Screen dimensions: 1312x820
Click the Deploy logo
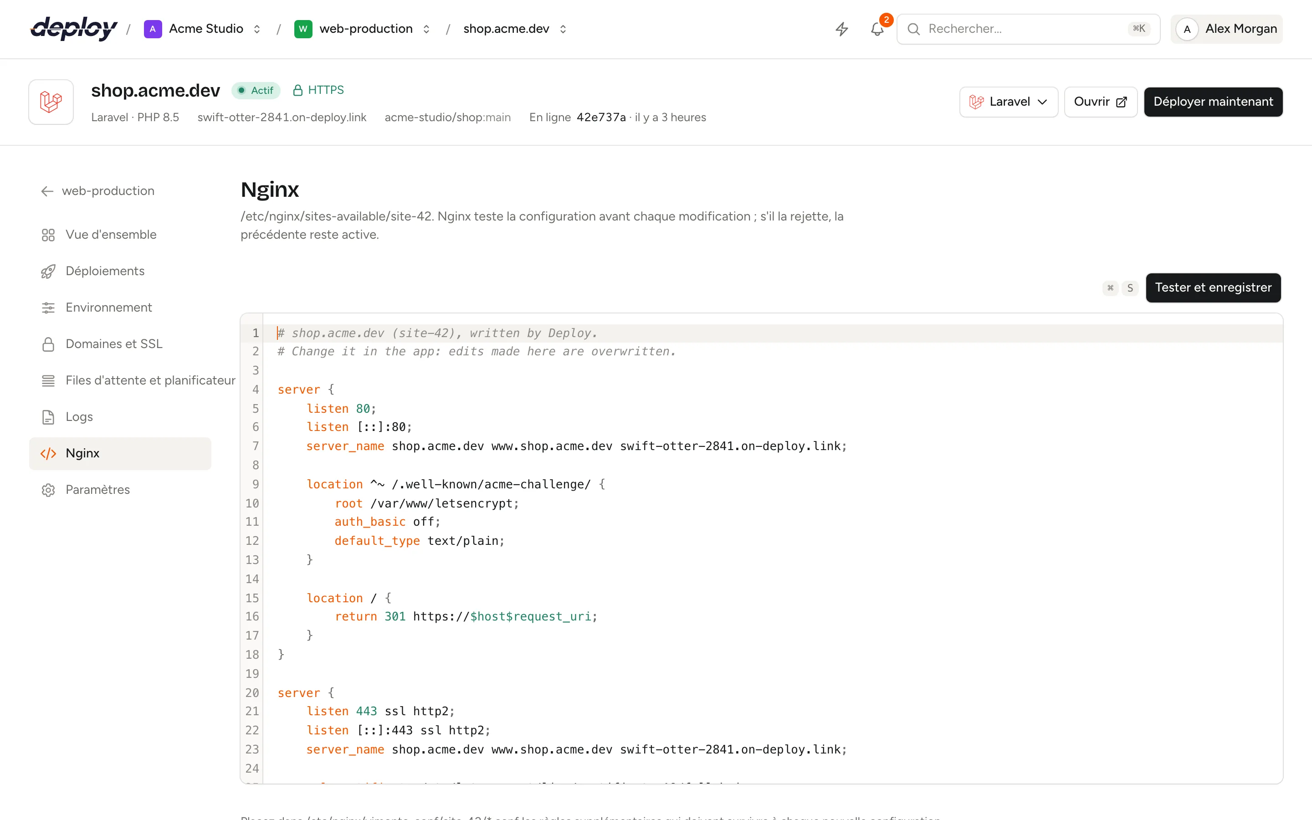click(74, 29)
